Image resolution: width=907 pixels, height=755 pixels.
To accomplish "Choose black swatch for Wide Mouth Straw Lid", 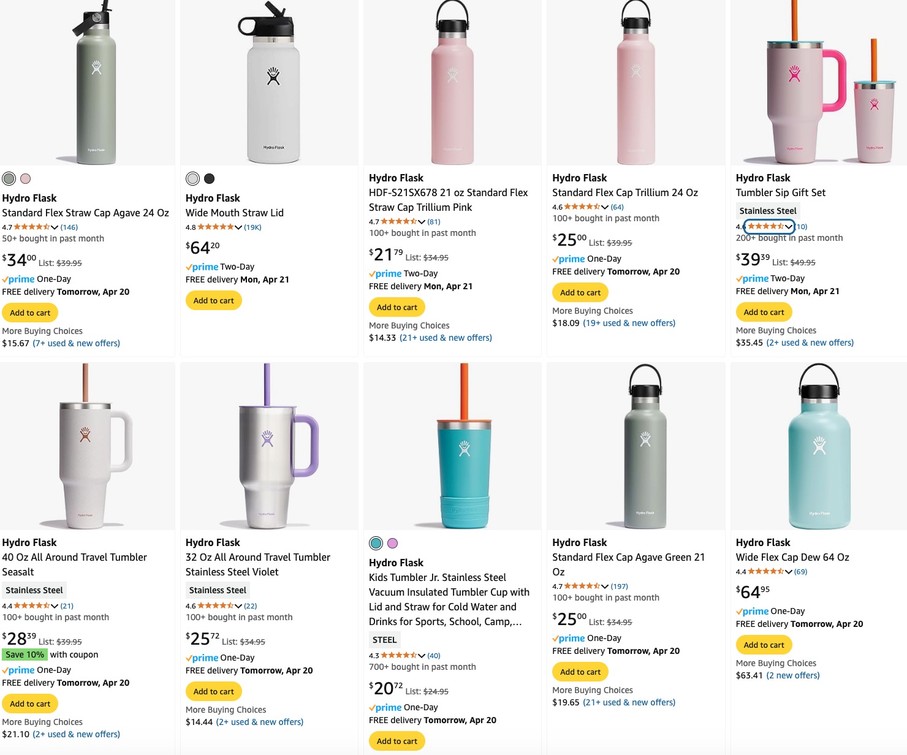I will [210, 179].
